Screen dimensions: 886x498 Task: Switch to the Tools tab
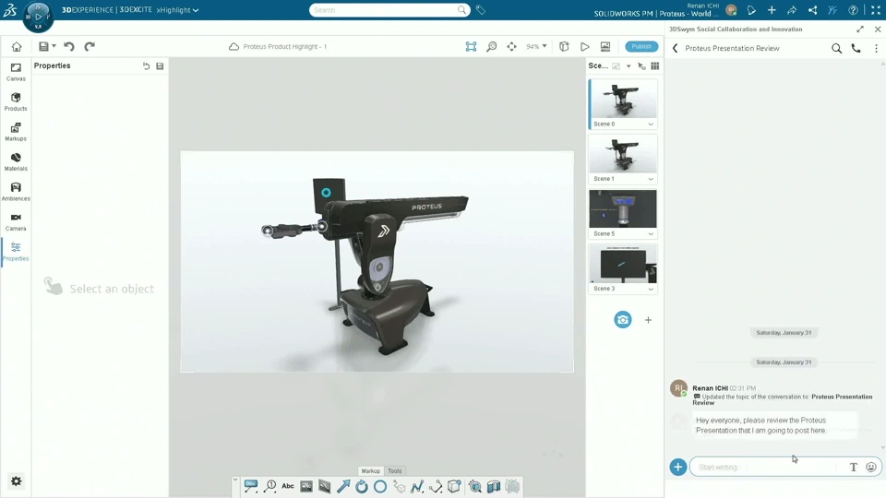click(x=394, y=471)
